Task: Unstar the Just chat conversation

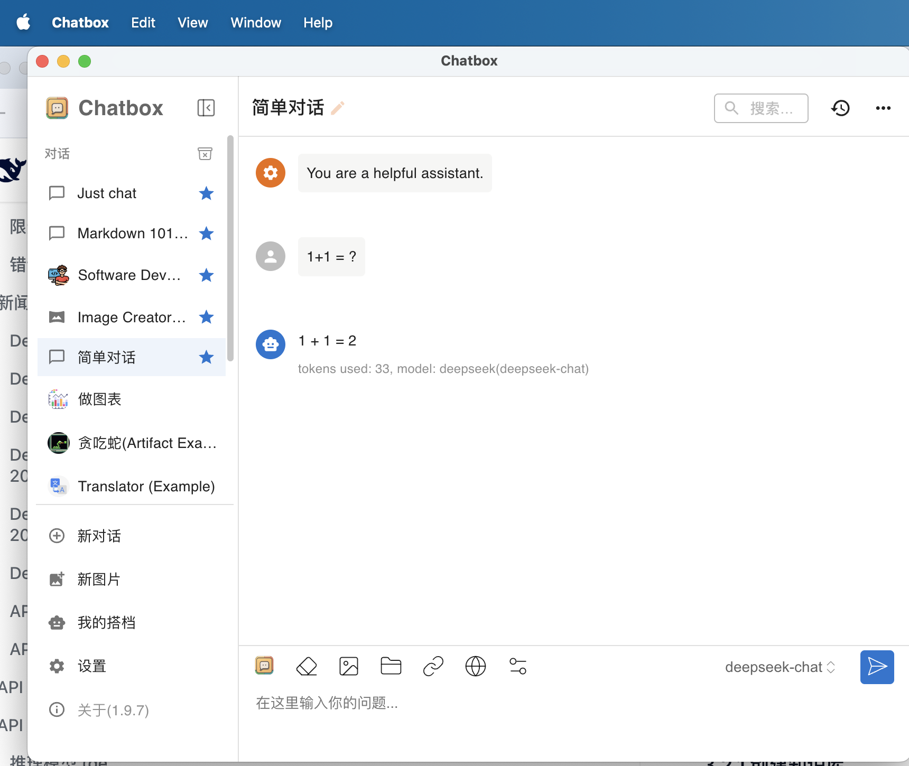Action: pyautogui.click(x=206, y=193)
